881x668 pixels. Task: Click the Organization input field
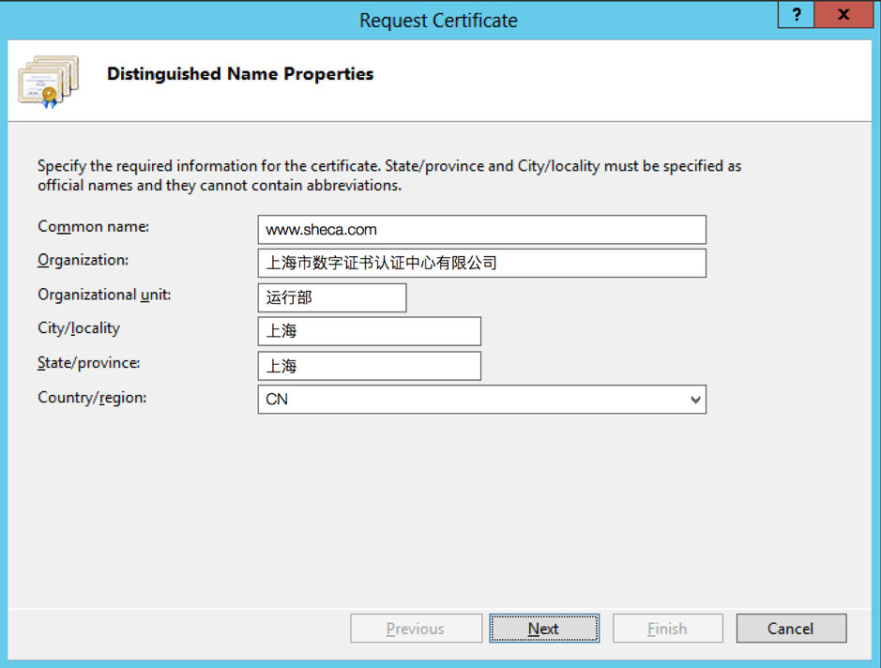click(x=481, y=263)
